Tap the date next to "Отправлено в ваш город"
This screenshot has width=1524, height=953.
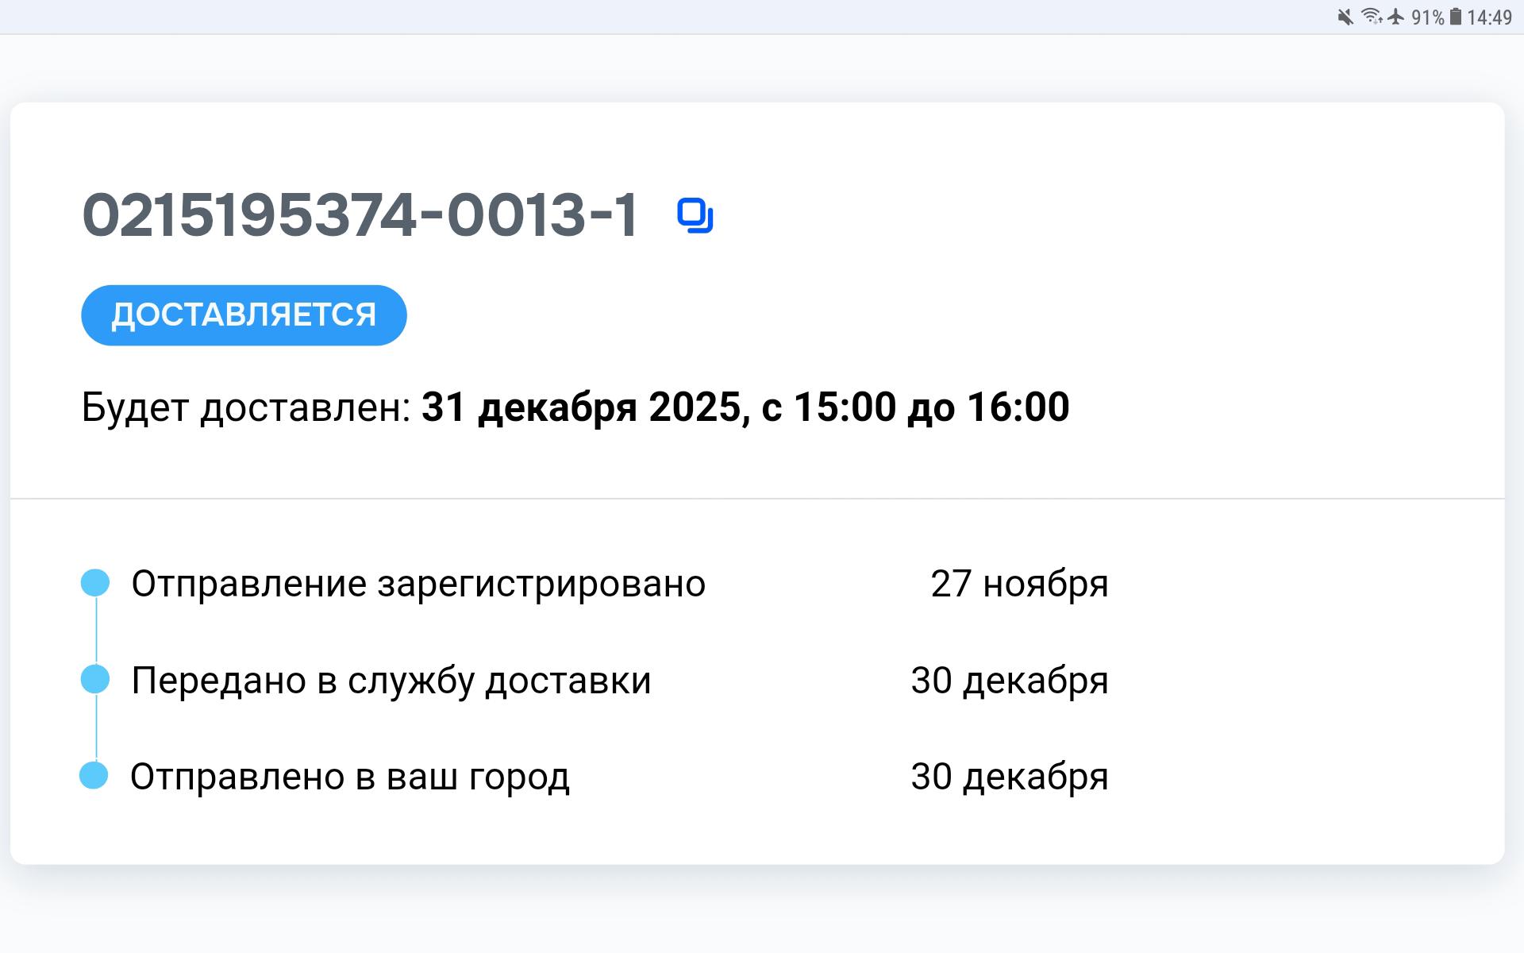pyautogui.click(x=1009, y=777)
